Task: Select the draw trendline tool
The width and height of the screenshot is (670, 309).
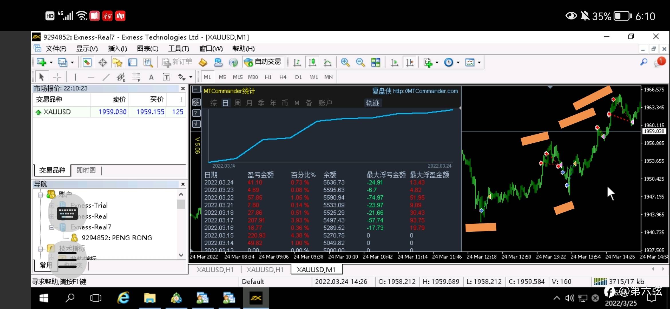Action: pos(106,77)
